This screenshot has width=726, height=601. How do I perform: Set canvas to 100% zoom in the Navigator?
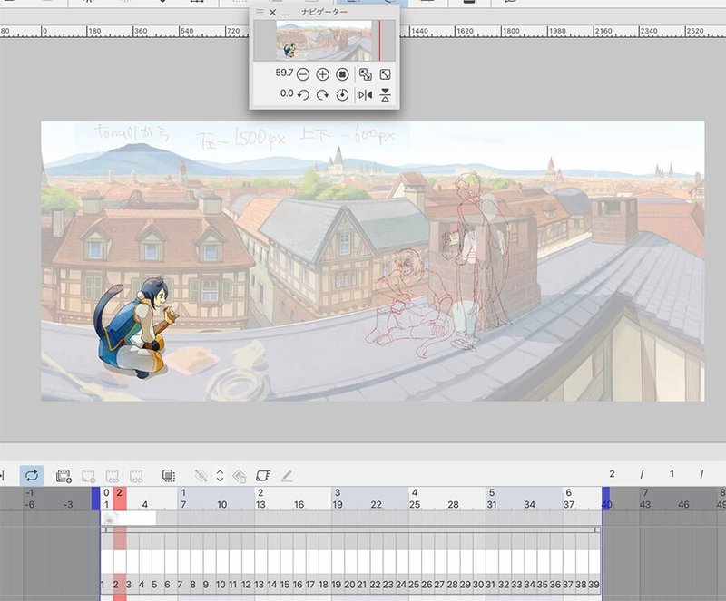tap(342, 74)
